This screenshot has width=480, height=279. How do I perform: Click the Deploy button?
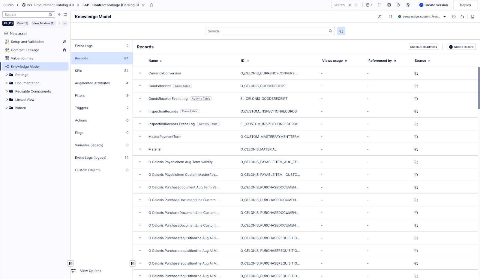coord(465,5)
